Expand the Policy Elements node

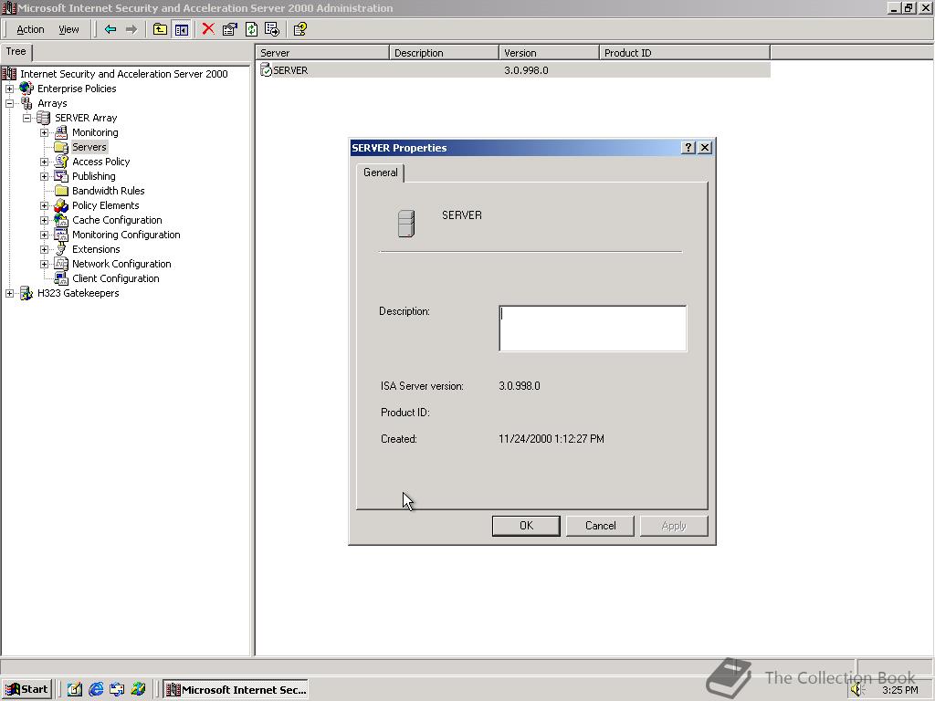[44, 205]
